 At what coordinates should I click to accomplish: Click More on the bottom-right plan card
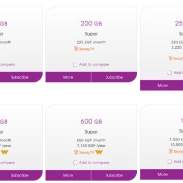click(x=162, y=174)
